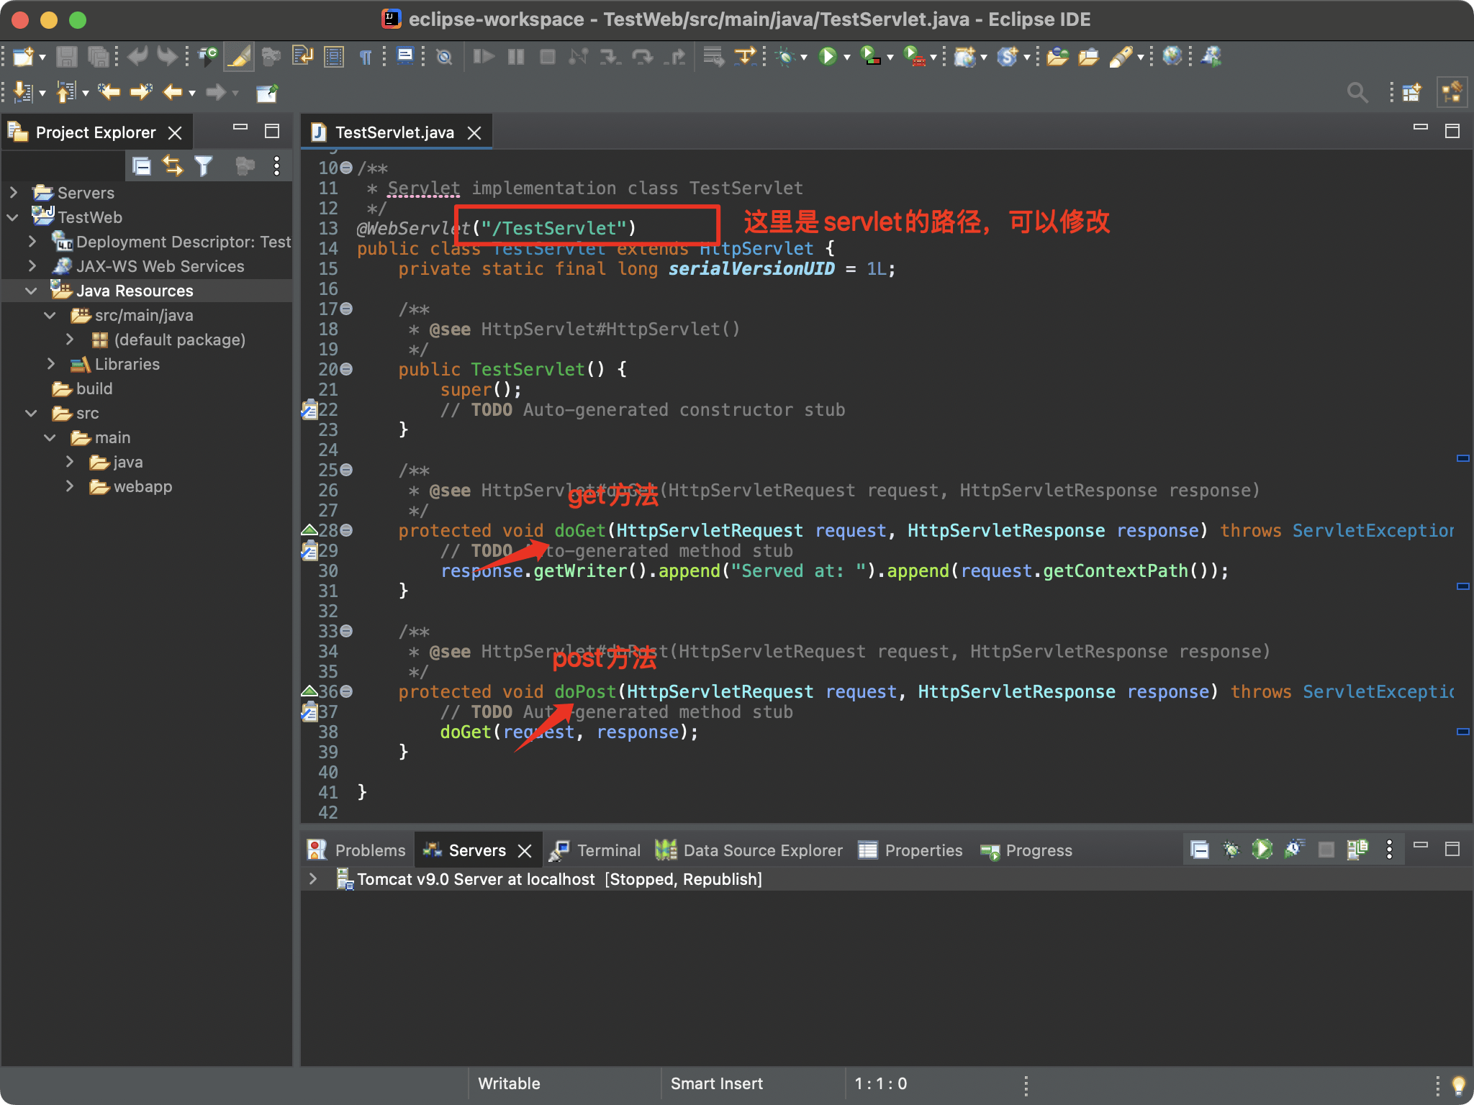1474x1105 pixels.
Task: Open the Web Browser globe icon
Action: pos(1172,56)
